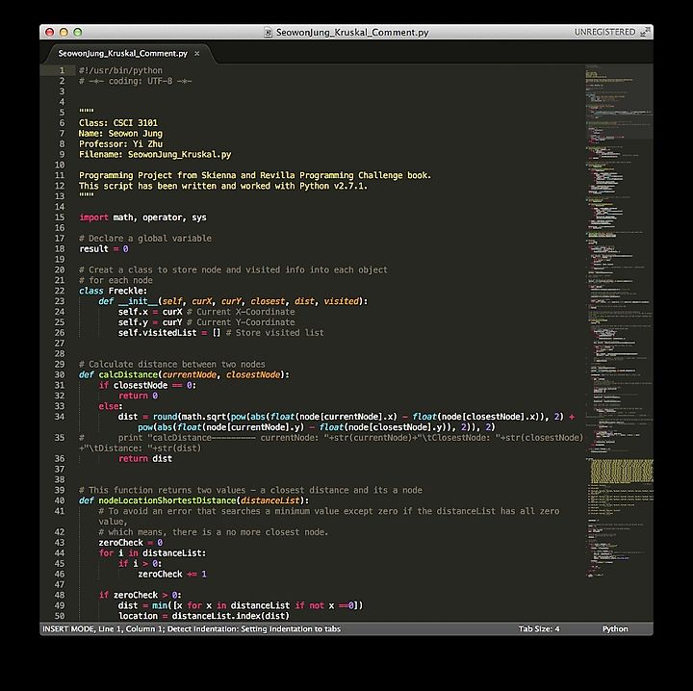Click line number 1 in the gutter
693x691 pixels.
tap(62, 70)
